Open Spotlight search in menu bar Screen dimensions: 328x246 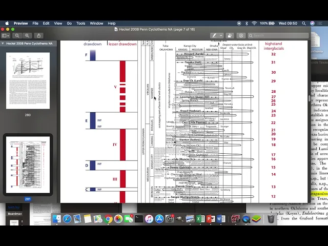[x=304, y=23]
